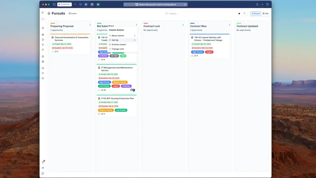The width and height of the screenshot is (316, 178).
Task: Open the document icon in left sidebar
Action: coord(43,40)
